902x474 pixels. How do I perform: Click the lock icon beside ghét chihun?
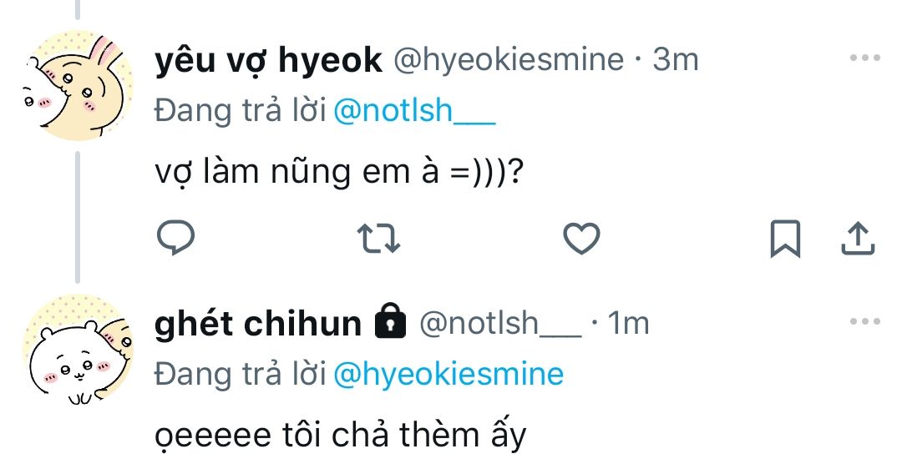(x=391, y=323)
